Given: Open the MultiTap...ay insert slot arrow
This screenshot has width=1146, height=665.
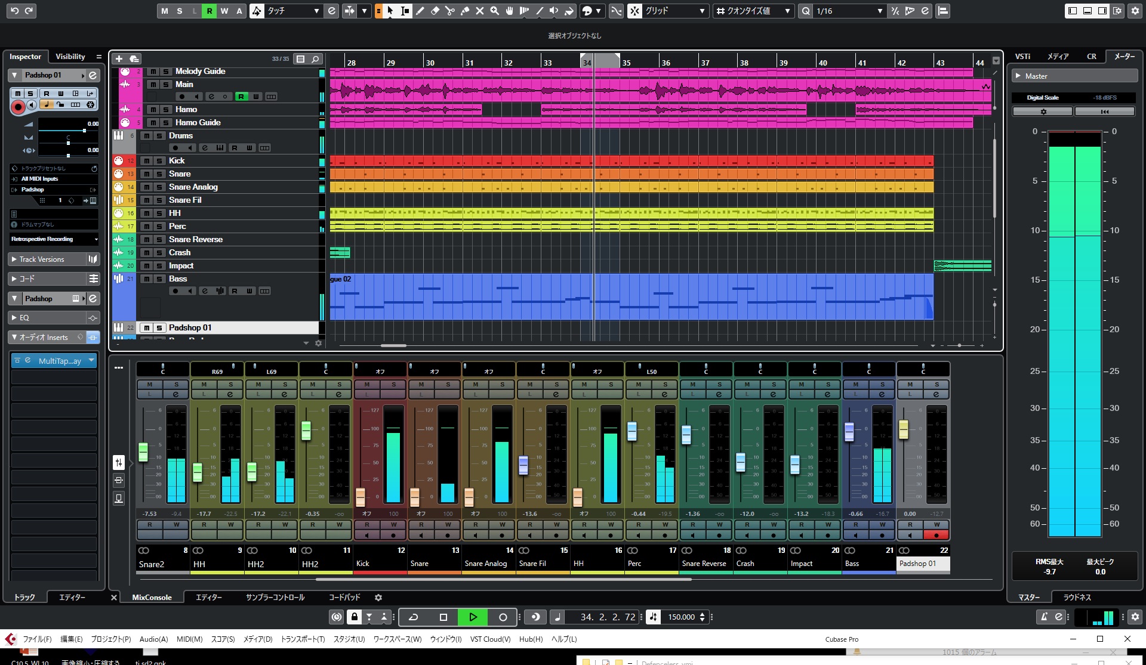Looking at the screenshot, I should (91, 360).
